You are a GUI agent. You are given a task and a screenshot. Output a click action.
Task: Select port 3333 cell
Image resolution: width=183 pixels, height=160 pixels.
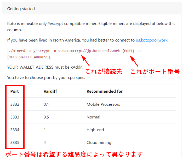[15, 117]
